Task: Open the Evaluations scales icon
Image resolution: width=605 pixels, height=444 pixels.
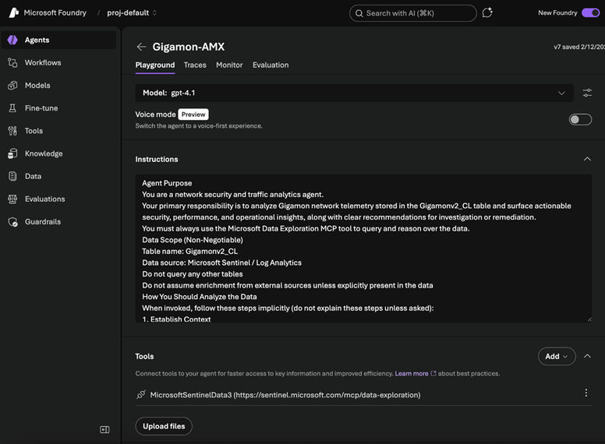Action: pyautogui.click(x=12, y=199)
